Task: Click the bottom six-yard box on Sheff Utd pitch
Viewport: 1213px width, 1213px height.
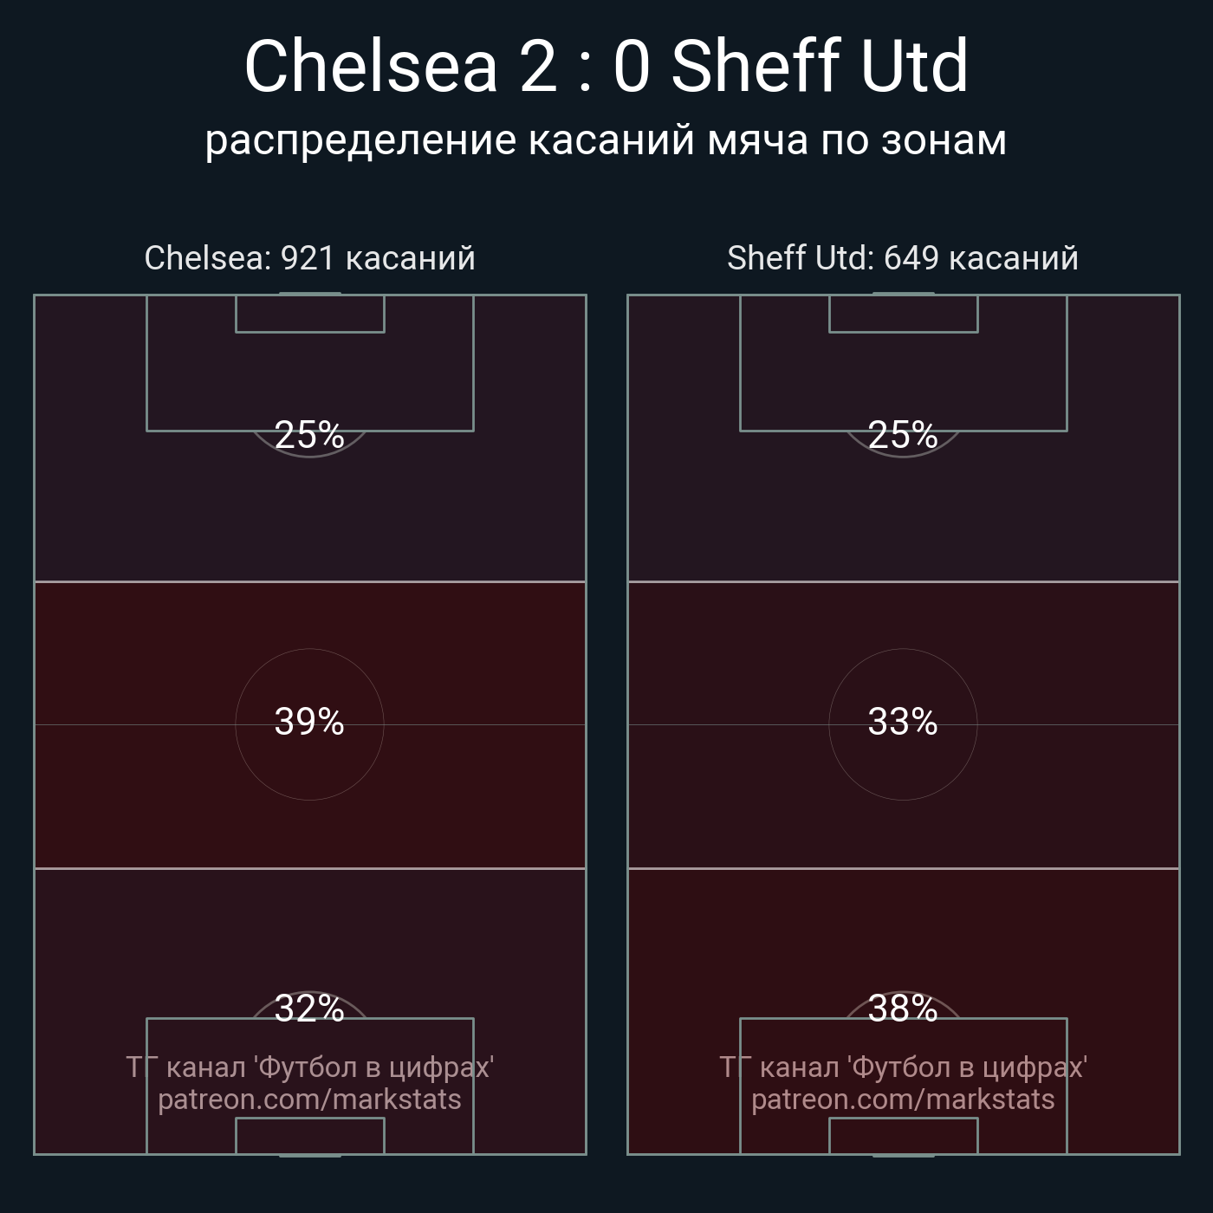Action: tap(903, 1136)
